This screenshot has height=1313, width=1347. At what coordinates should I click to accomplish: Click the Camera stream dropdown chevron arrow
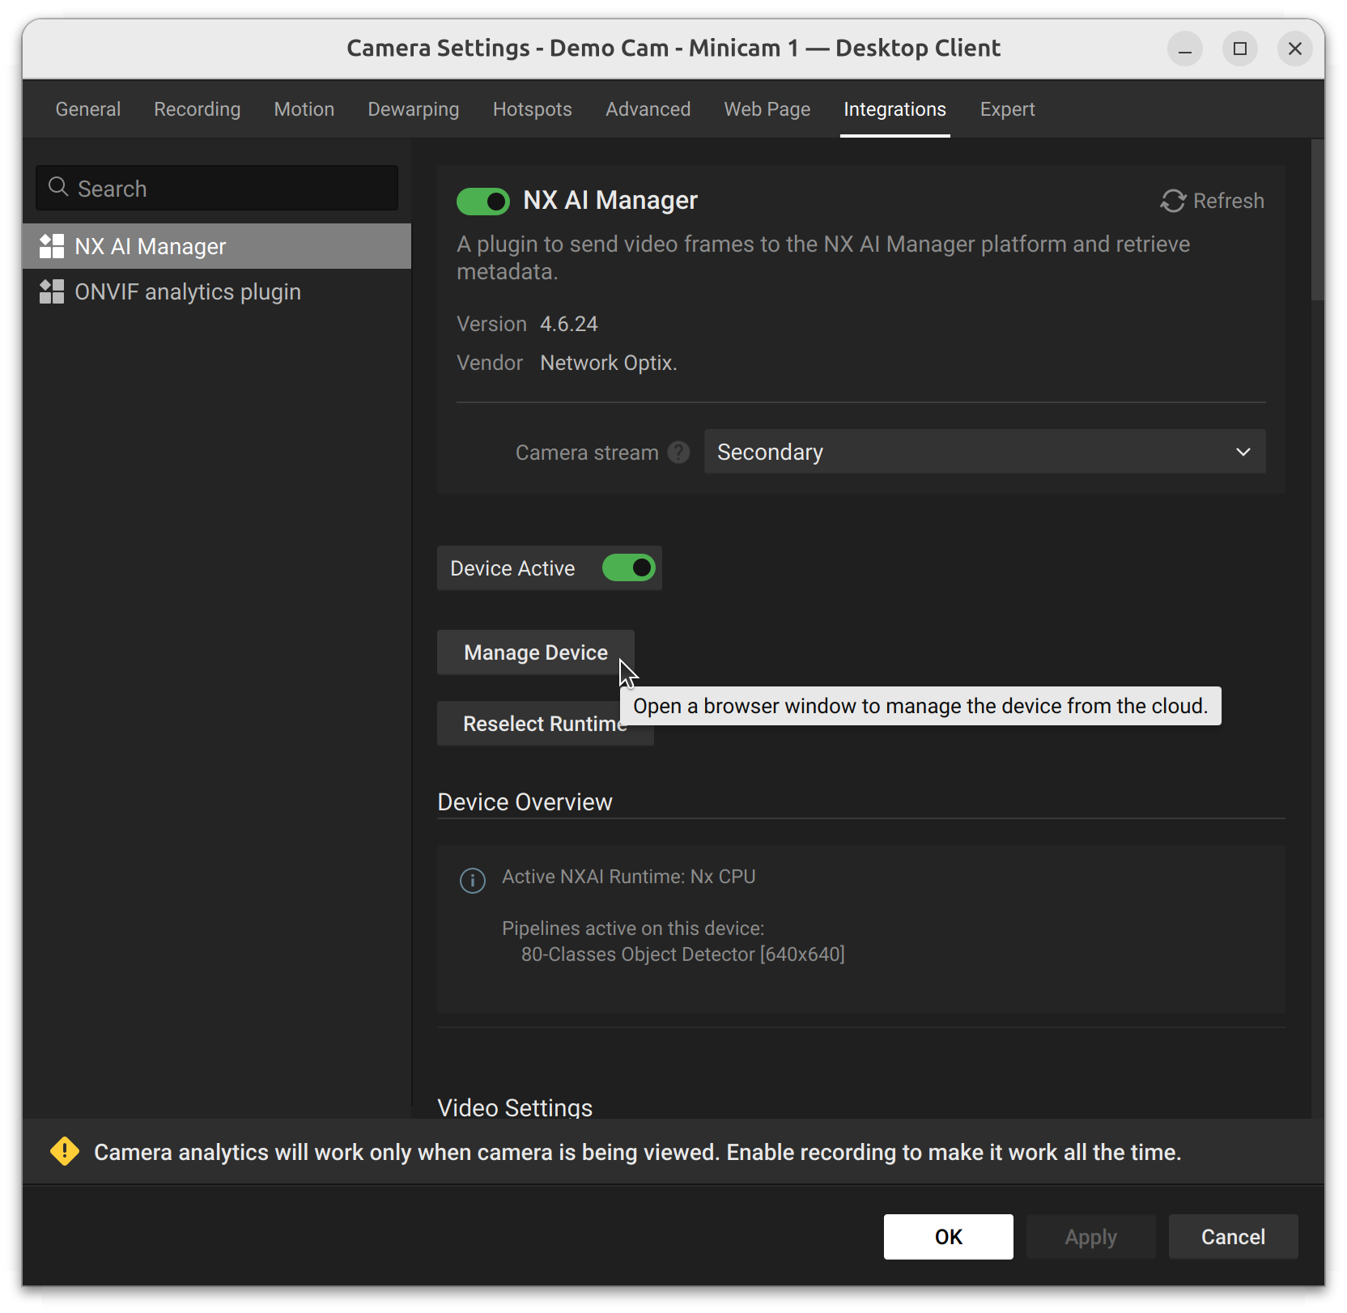(x=1243, y=452)
